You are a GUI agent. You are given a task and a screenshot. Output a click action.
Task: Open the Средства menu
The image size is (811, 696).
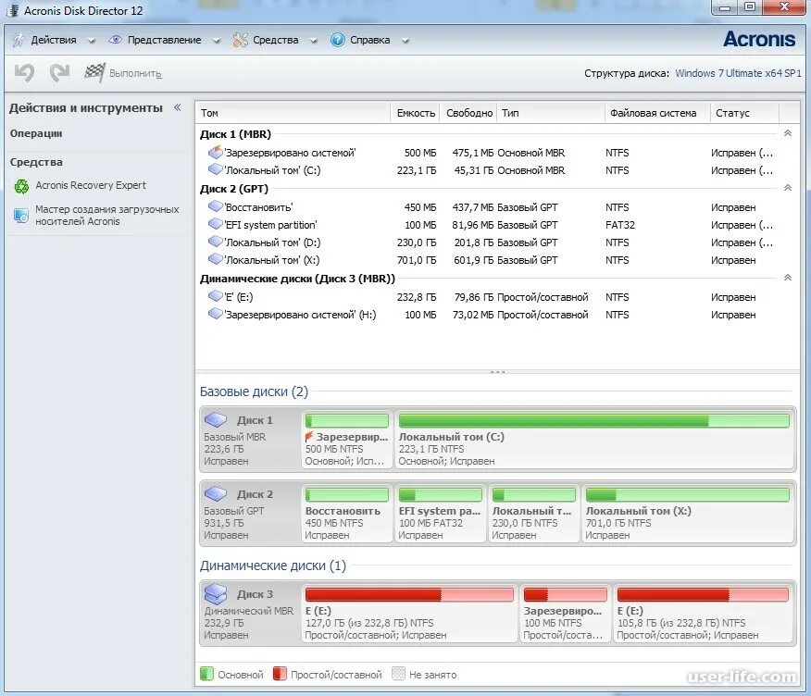pyautogui.click(x=276, y=40)
